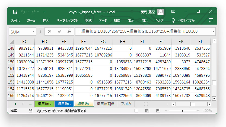Click the Select All corner triangle
This screenshot has height=127, width=226.
12,42
